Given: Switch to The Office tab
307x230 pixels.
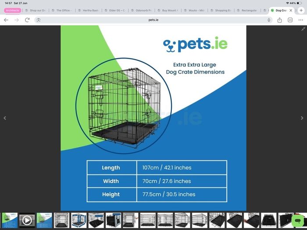Looking at the screenshot, I should coord(62,11).
